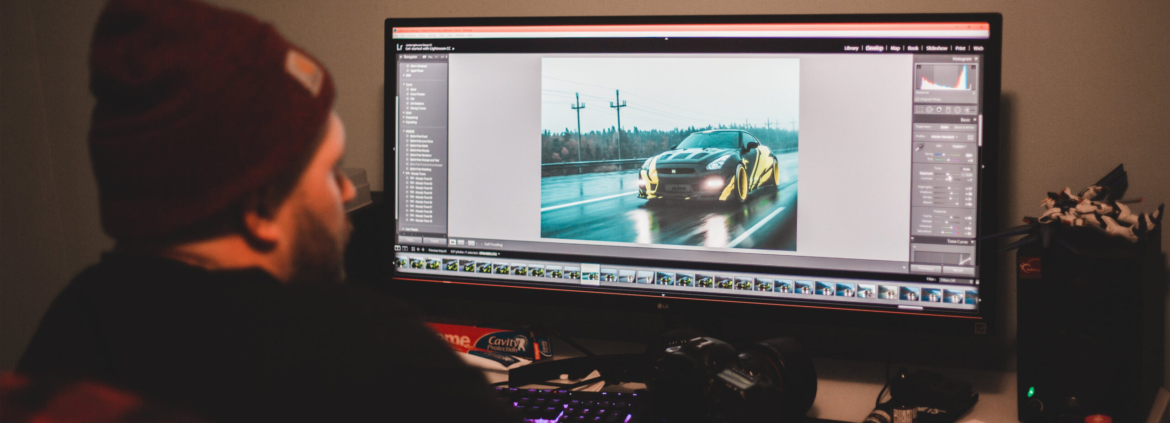1170x423 pixels.
Task: Enable Original Photo checkbox under Histogram
Action: tap(917, 99)
